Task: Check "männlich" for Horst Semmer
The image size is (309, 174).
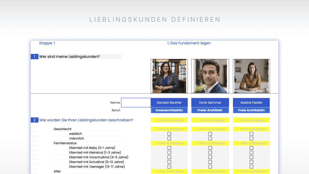Action: [210, 138]
